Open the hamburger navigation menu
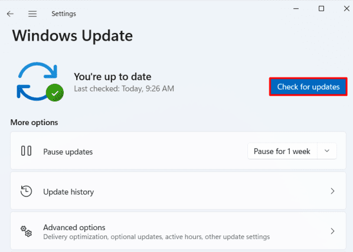The image size is (353, 252). pyautogui.click(x=32, y=14)
